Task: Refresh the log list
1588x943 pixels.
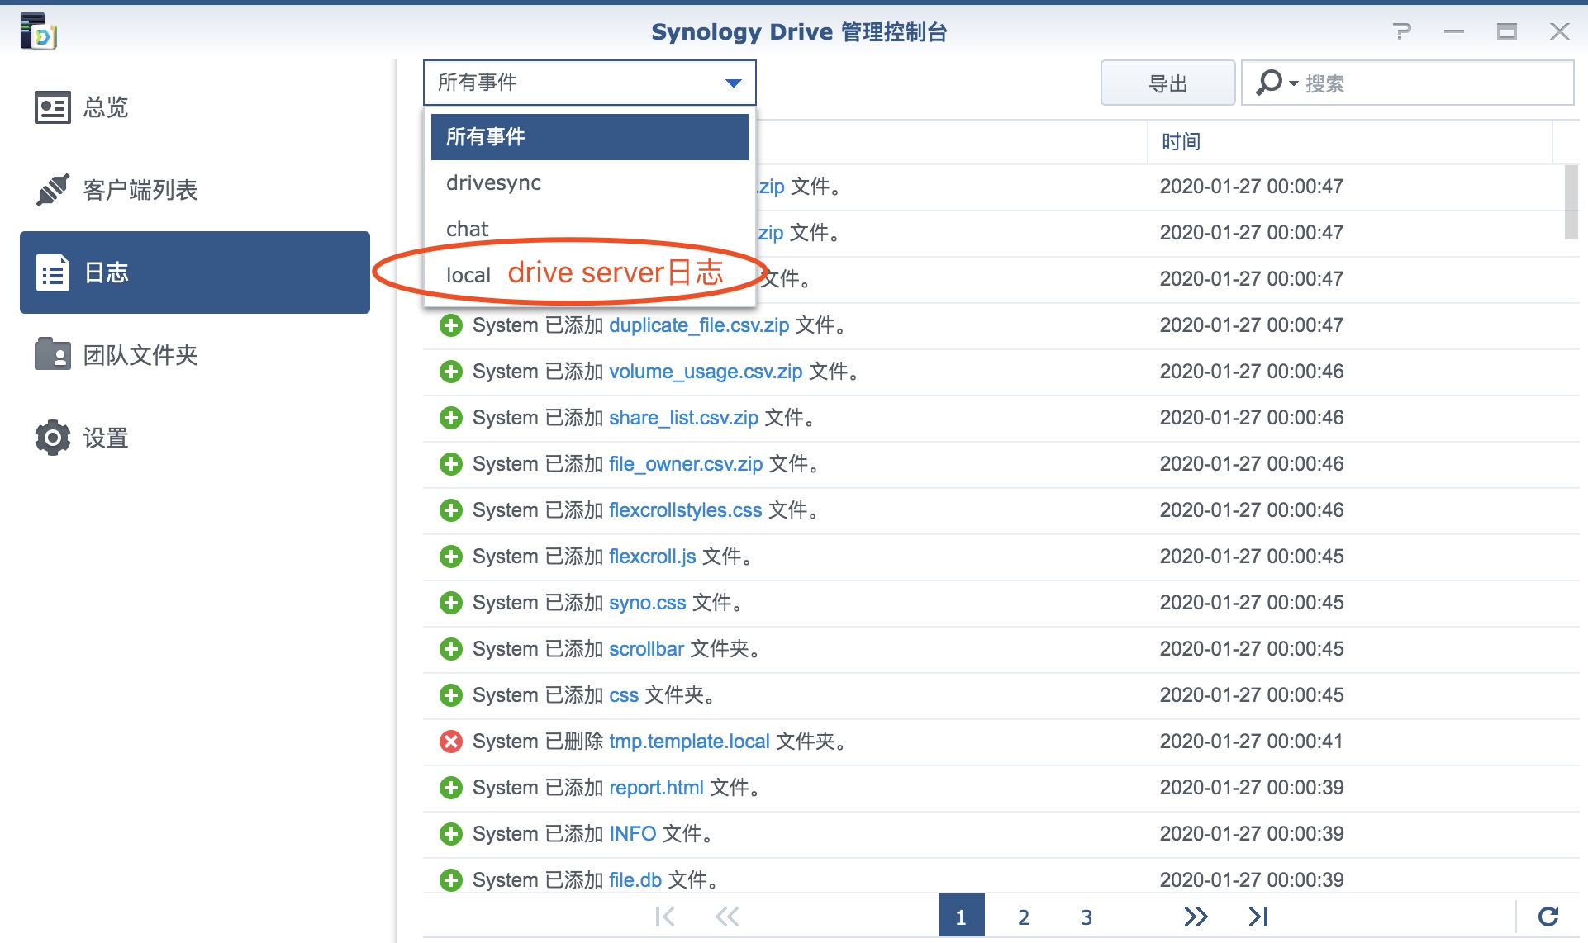Action: [1548, 917]
